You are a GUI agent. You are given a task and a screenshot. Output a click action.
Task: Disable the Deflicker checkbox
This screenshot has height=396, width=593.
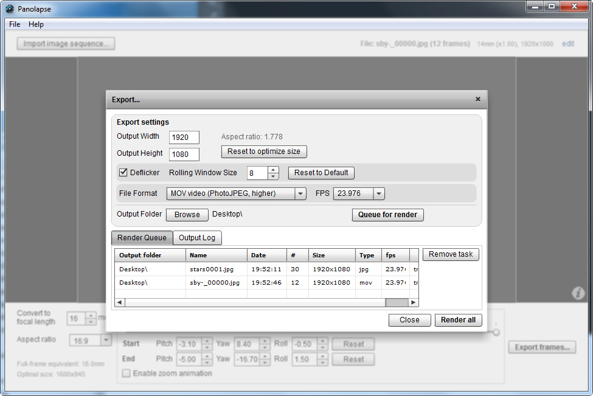pos(123,173)
